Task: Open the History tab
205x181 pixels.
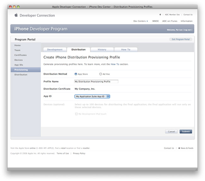Action: (x=102, y=50)
